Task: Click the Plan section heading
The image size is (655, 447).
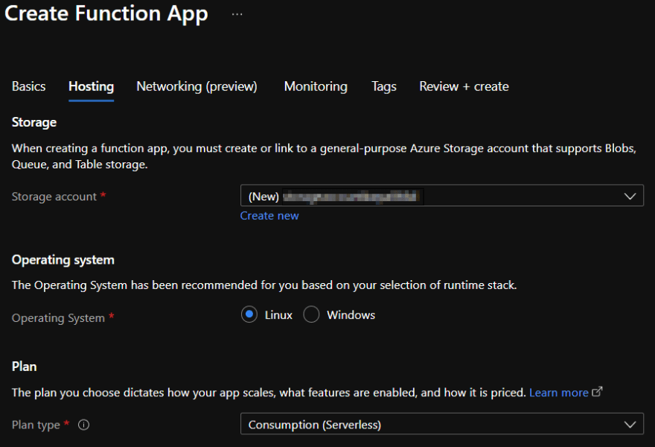Action: pos(25,367)
